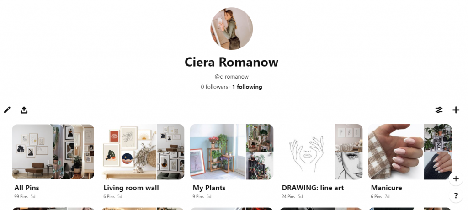This screenshot has height=210, width=468.
Task: Click the 0 followers text
Action: coord(214,87)
